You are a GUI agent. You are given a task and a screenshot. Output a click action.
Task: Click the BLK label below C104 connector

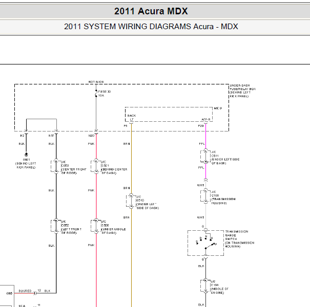(201, 304)
